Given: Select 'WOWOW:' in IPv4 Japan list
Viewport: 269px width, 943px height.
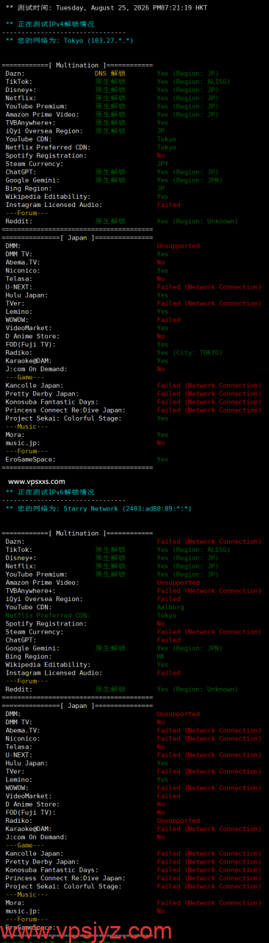Looking at the screenshot, I should (18, 320).
